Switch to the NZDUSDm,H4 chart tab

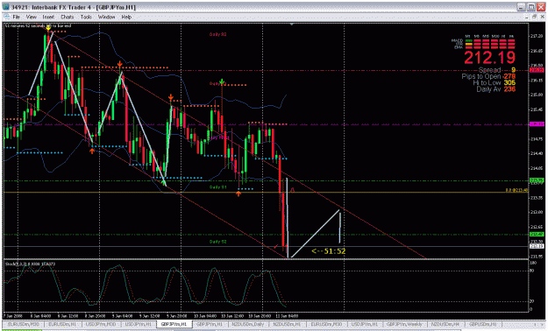[445, 324]
